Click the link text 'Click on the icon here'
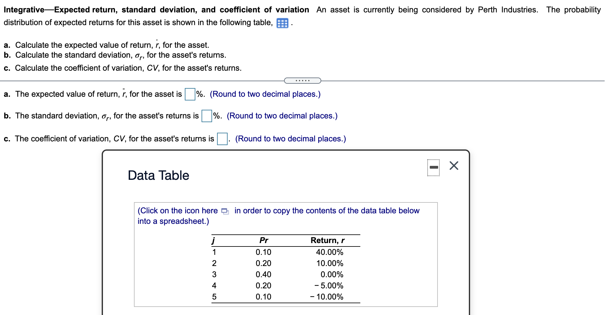 (x=177, y=211)
